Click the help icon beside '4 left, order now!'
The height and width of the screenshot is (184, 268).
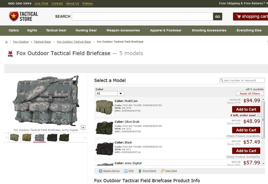click(x=259, y=115)
